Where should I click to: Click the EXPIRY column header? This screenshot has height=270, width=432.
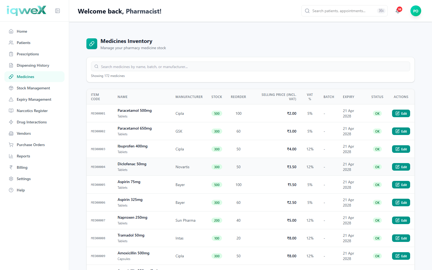click(348, 97)
